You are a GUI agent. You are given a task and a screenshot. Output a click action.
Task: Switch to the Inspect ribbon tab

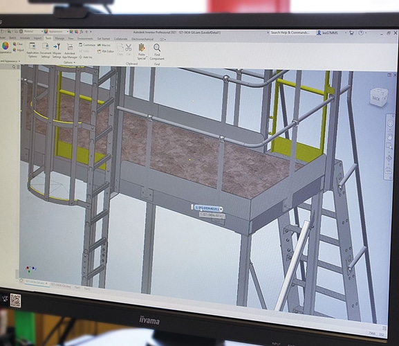pos(37,38)
